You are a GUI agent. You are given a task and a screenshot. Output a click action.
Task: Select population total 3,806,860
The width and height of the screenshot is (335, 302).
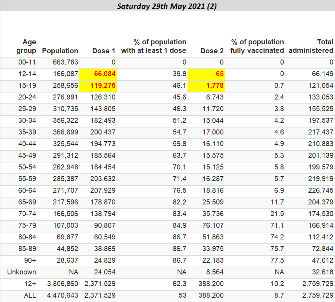(x=63, y=284)
